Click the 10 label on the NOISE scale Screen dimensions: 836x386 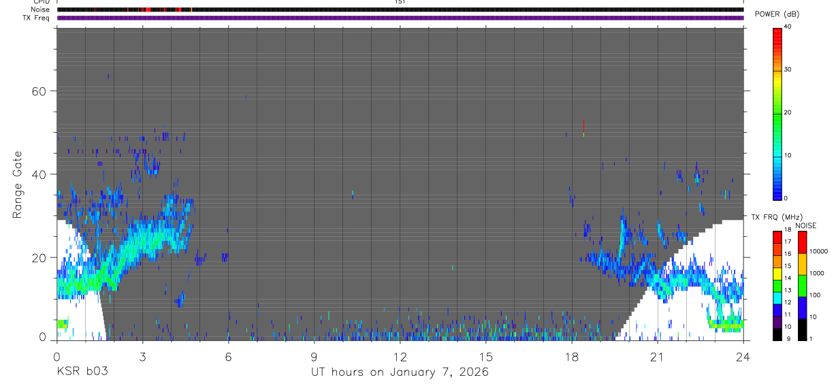point(812,317)
